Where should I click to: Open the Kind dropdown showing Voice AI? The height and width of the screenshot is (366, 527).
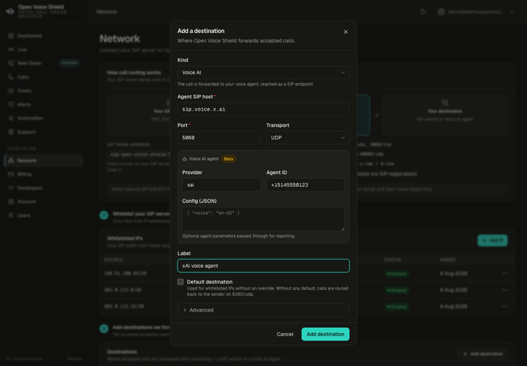tap(263, 73)
